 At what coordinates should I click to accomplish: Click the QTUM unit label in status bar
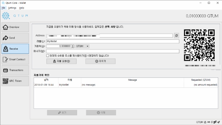pos(200,122)
